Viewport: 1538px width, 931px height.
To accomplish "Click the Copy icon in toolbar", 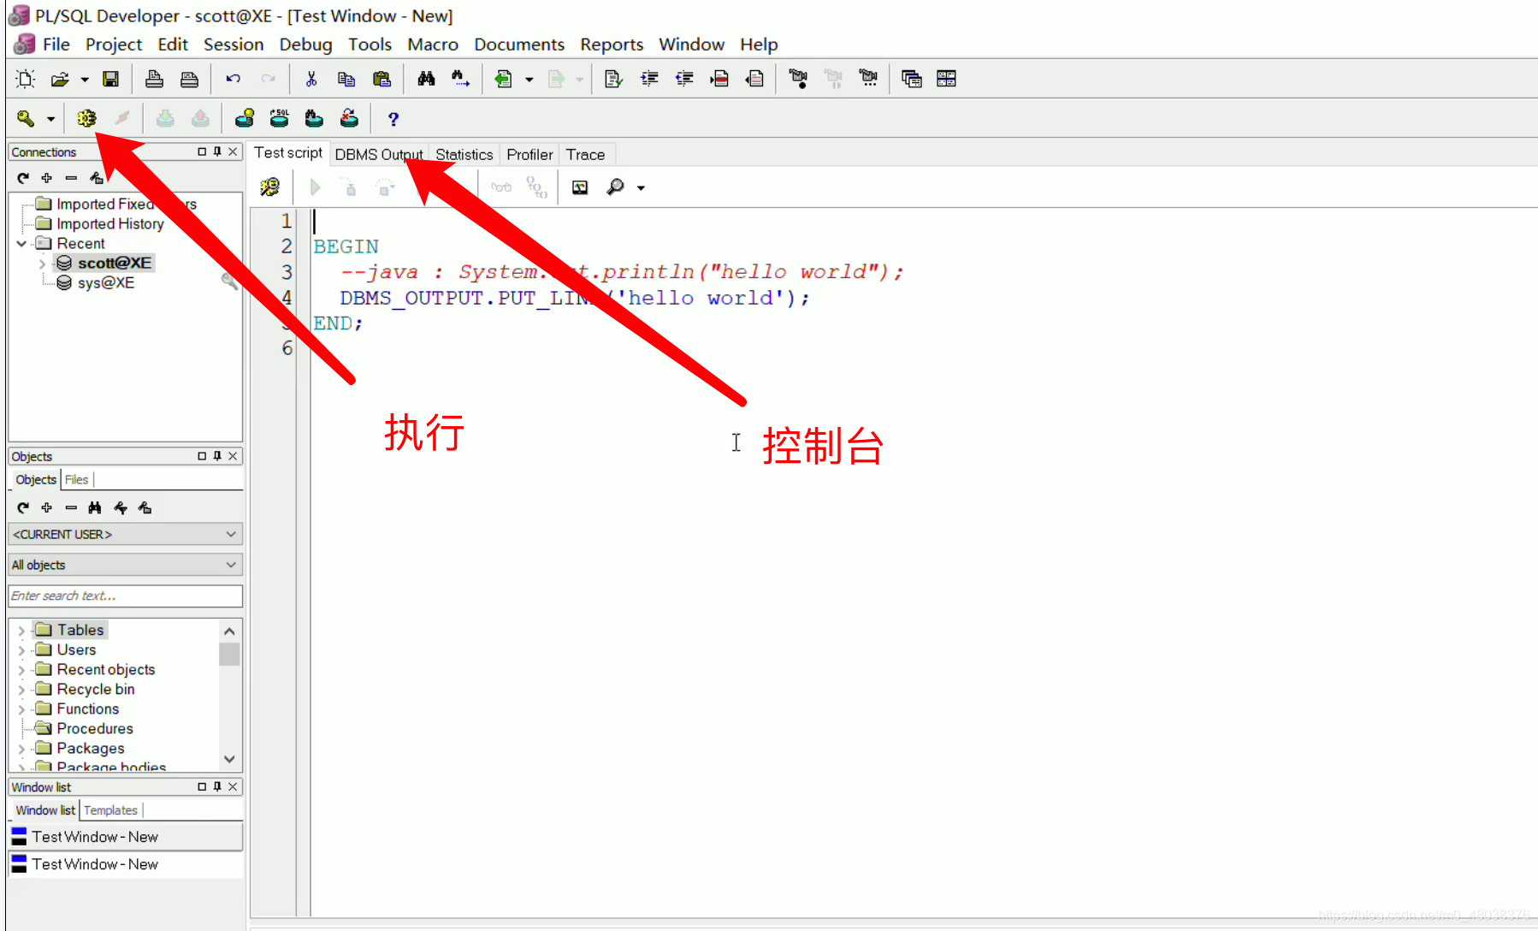I will point(346,79).
